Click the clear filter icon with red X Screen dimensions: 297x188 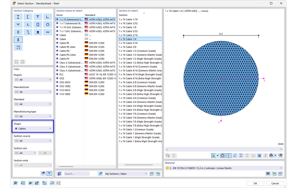(x=43, y=173)
